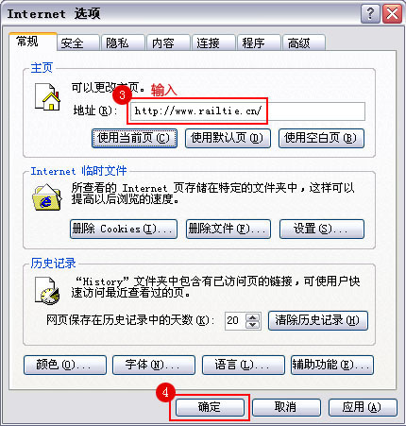The height and width of the screenshot is (426, 406).
Task: Open the 隐私 tab
Action: click(x=118, y=43)
